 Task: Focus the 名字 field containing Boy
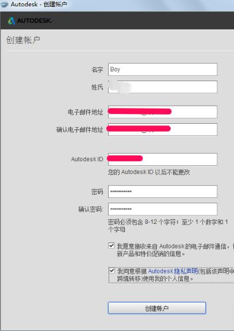pyautogui.click(x=163, y=69)
